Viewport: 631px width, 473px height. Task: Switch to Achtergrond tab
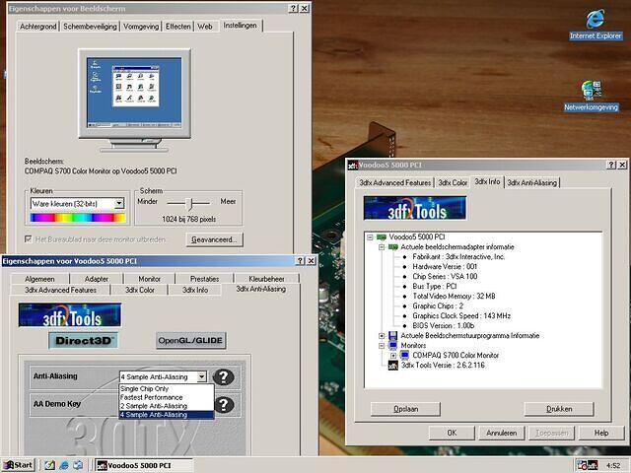pos(38,27)
